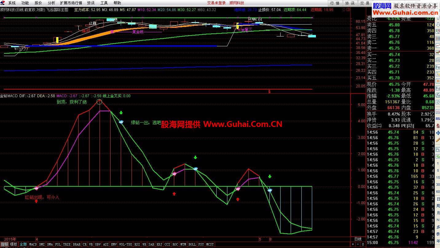Switch to the DMI indicator tab
The height and width of the screenshot is (248, 440).
[x=42, y=244]
